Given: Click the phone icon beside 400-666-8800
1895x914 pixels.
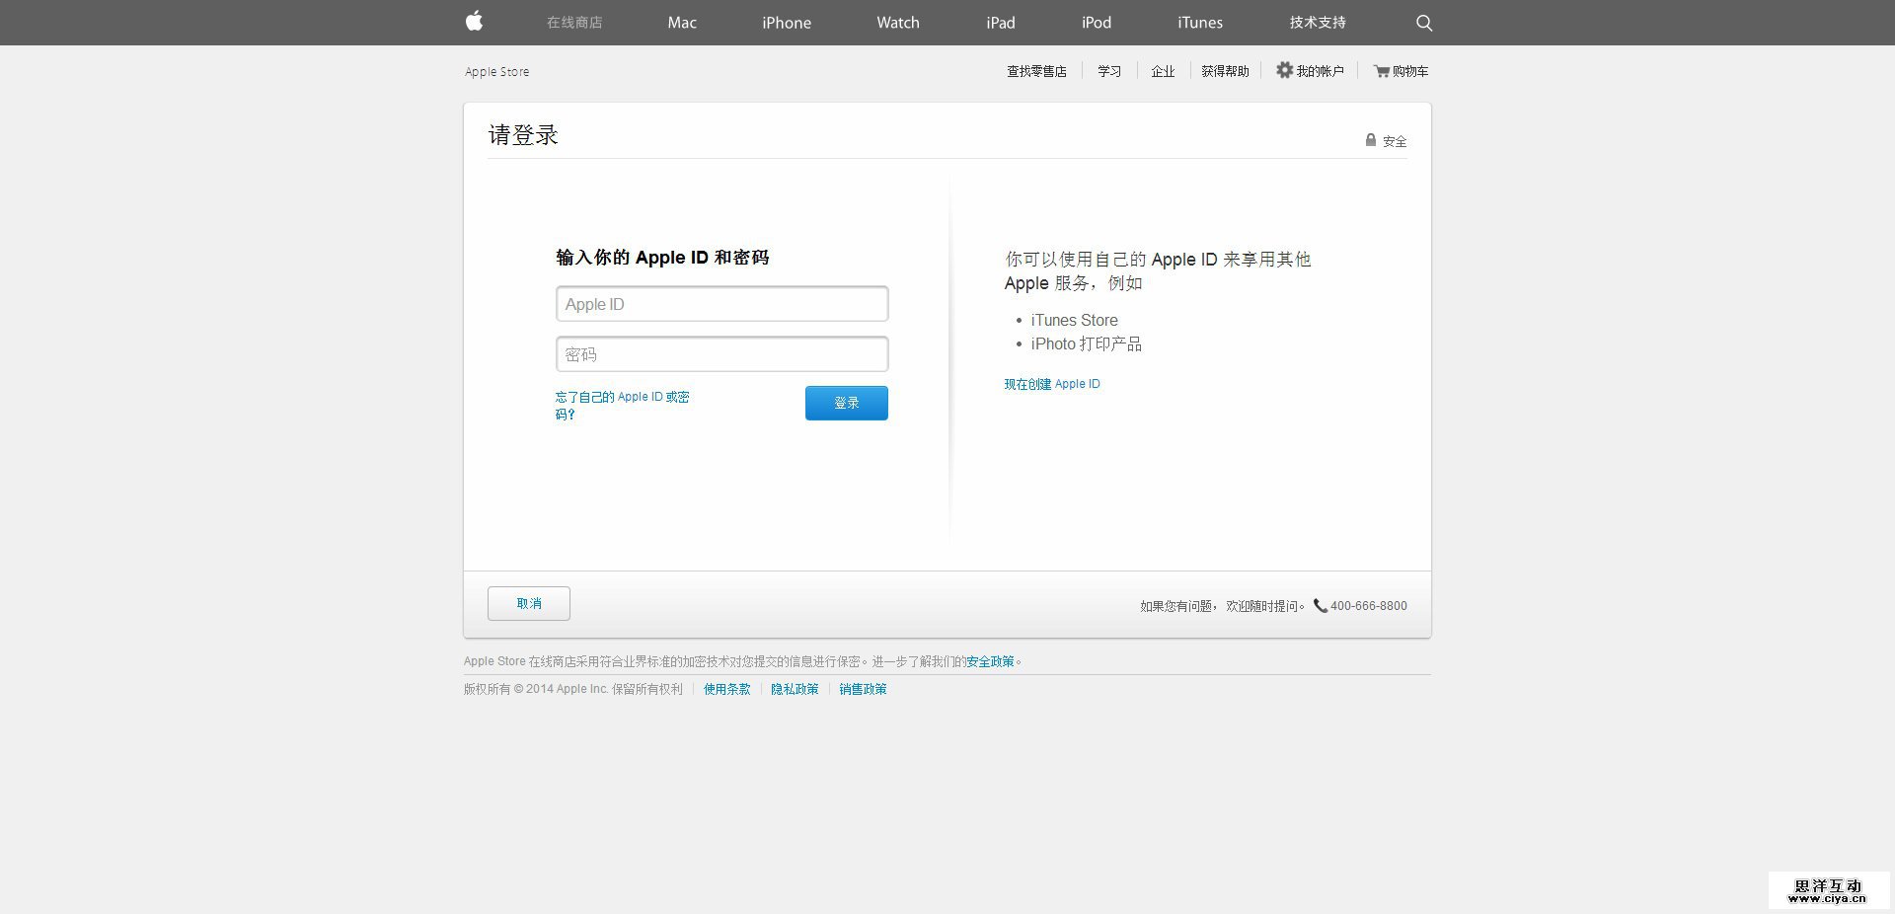Looking at the screenshot, I should click(x=1320, y=606).
